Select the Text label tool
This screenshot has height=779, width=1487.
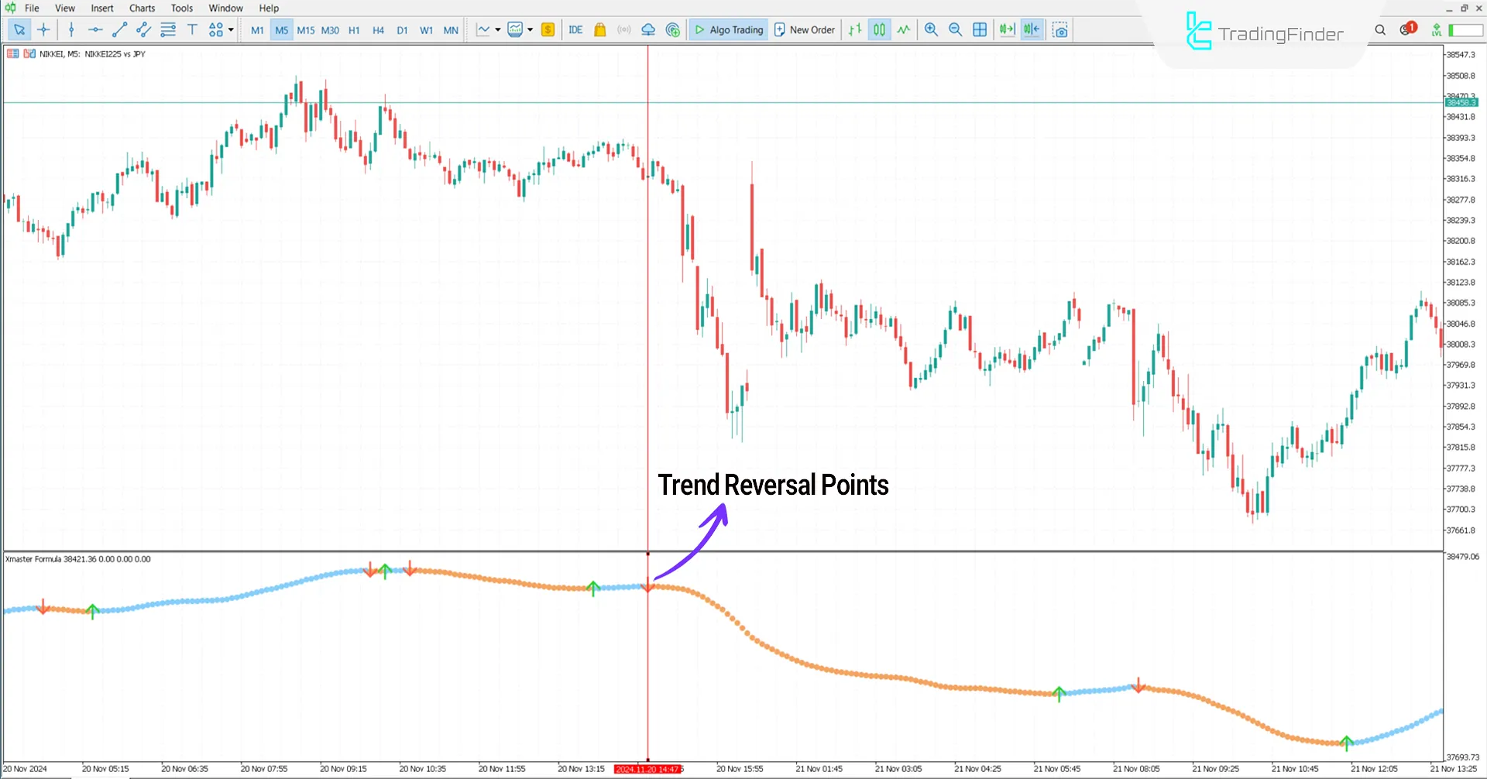point(192,29)
